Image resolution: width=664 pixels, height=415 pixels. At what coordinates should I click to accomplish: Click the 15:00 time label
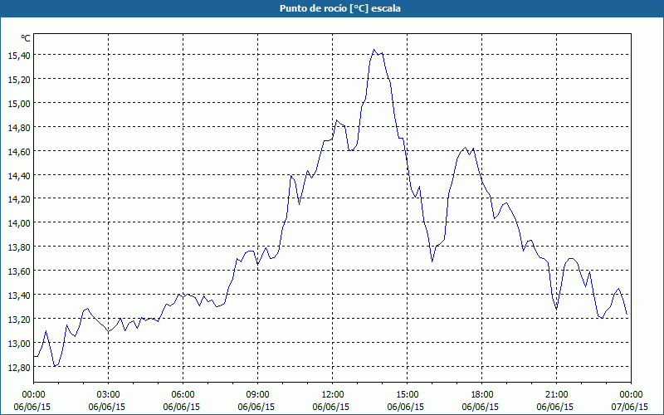coord(407,395)
